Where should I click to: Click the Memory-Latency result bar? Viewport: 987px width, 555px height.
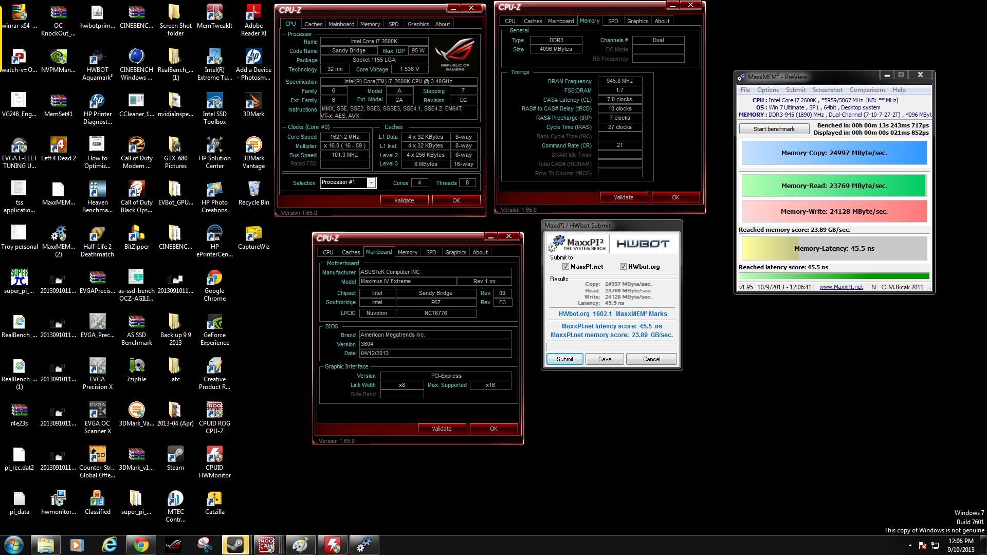click(833, 248)
